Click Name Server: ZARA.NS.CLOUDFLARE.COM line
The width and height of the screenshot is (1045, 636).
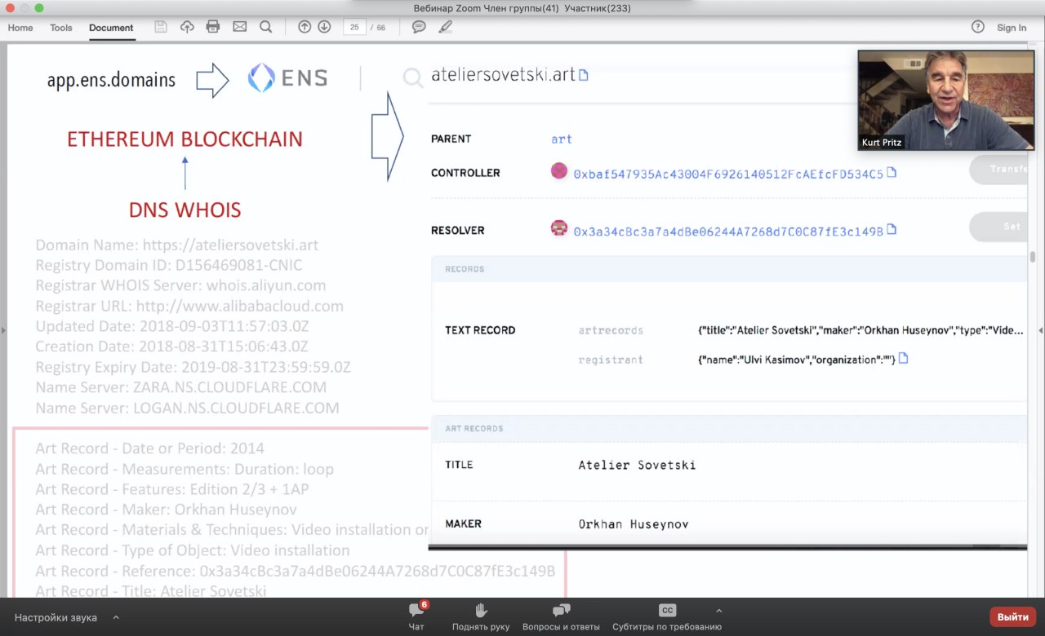(x=180, y=387)
